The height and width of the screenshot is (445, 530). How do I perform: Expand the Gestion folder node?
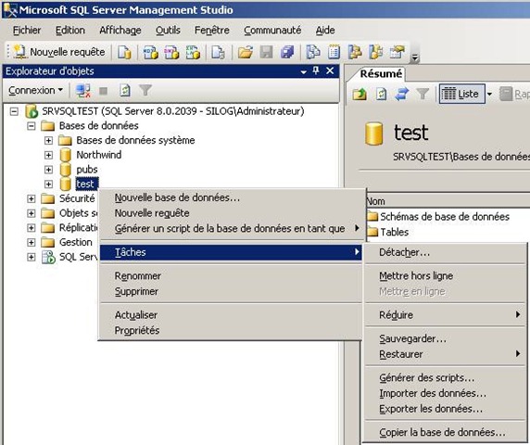pos(32,242)
